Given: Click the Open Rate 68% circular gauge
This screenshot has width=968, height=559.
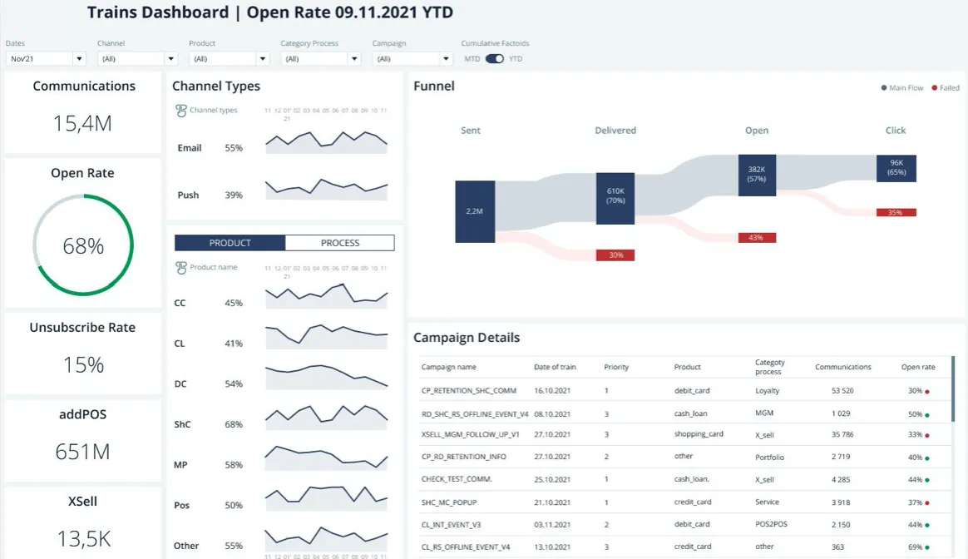Looking at the screenshot, I should 82,245.
